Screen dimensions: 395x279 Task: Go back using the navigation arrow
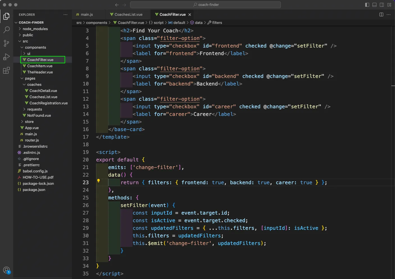[117, 5]
